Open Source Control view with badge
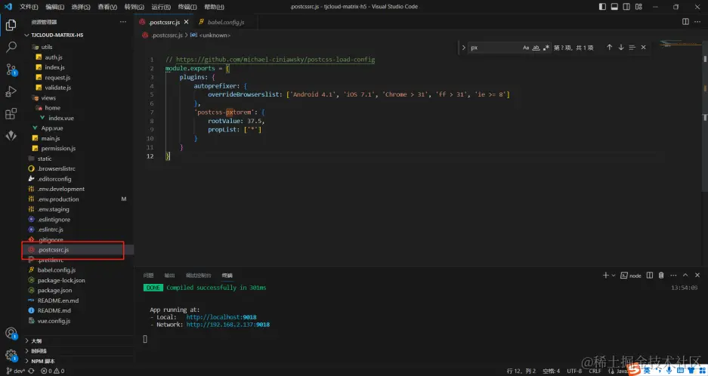The width and height of the screenshot is (708, 376). click(11, 69)
